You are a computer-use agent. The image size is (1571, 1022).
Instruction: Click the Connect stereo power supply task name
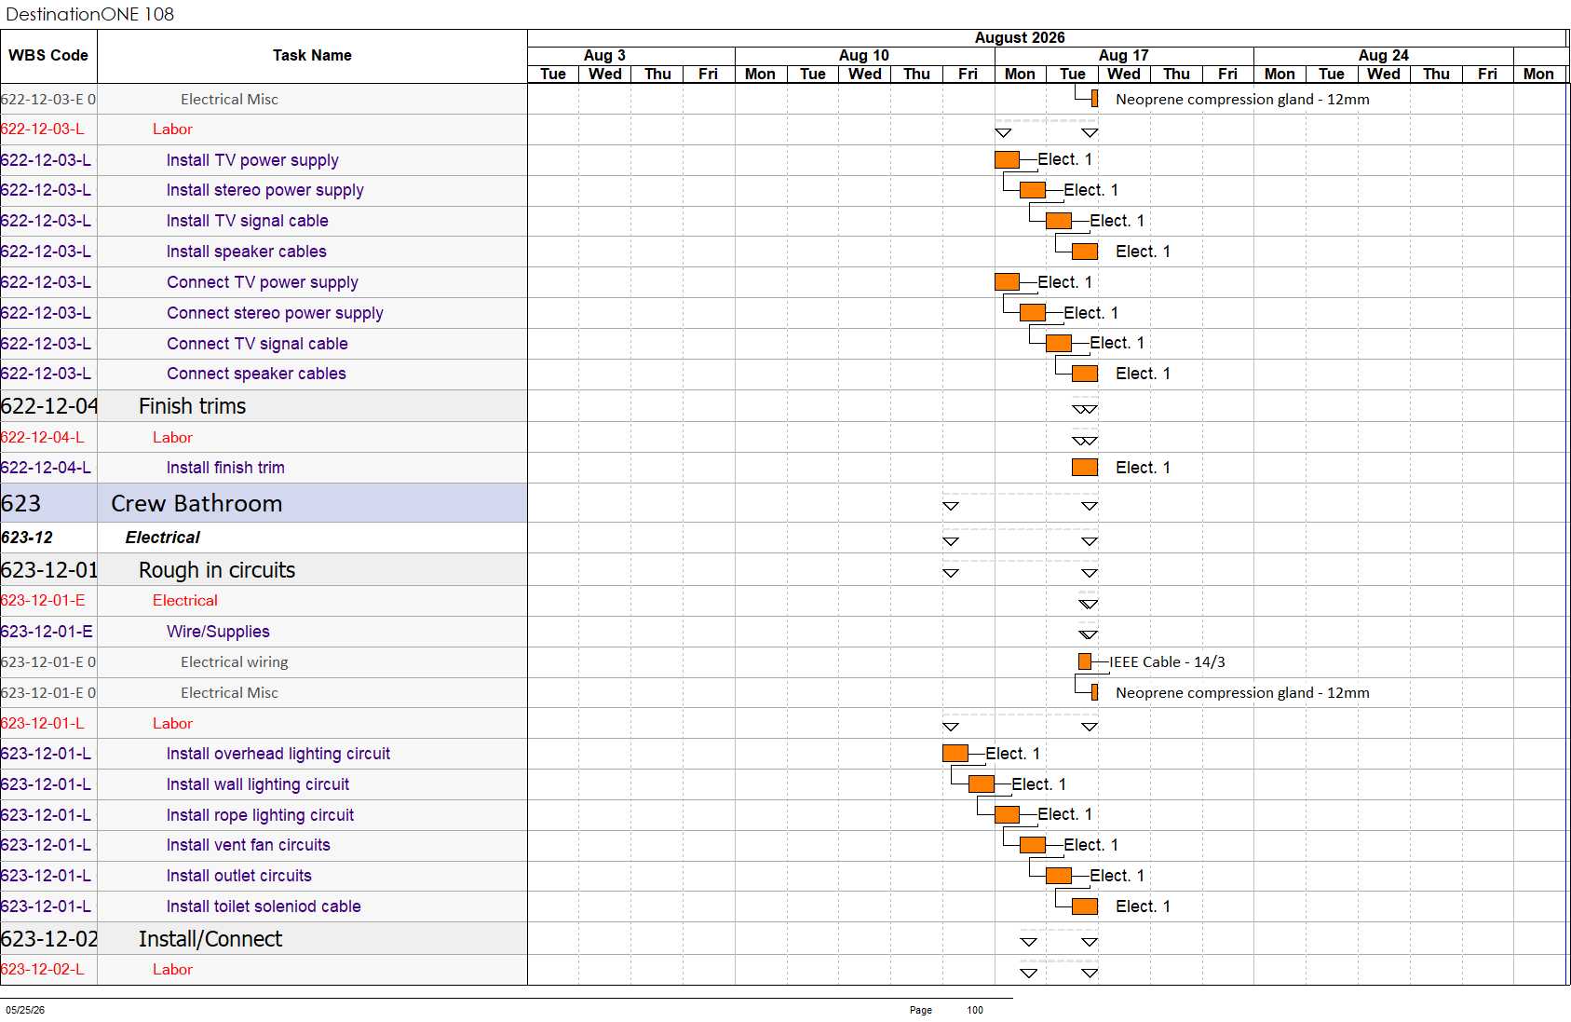(x=275, y=313)
